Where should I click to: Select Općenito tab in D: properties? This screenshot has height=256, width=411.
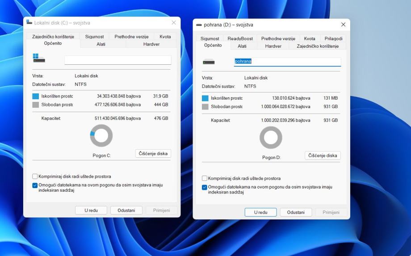tap(213, 45)
